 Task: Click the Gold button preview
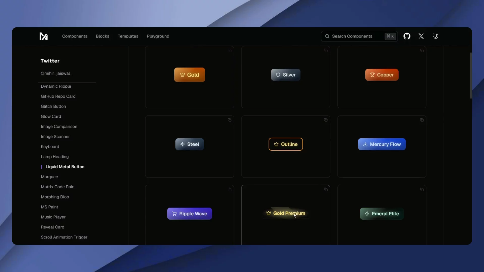(189, 75)
